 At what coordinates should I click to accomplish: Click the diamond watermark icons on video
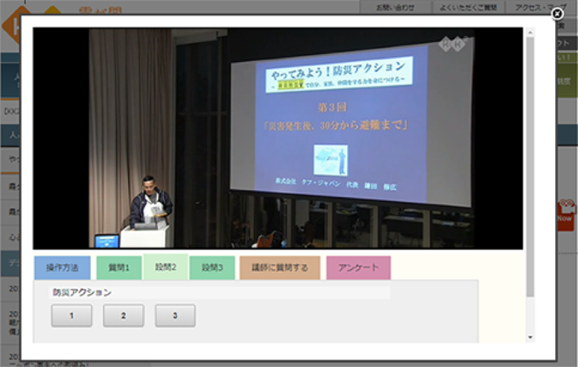coord(455,44)
